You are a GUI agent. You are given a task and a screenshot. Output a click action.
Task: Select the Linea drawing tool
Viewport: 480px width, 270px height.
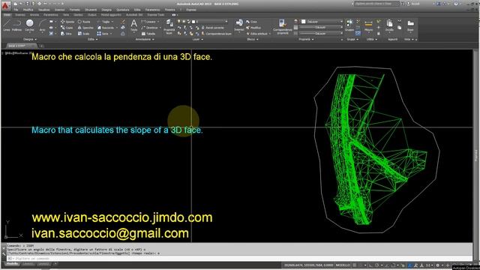click(x=7, y=25)
